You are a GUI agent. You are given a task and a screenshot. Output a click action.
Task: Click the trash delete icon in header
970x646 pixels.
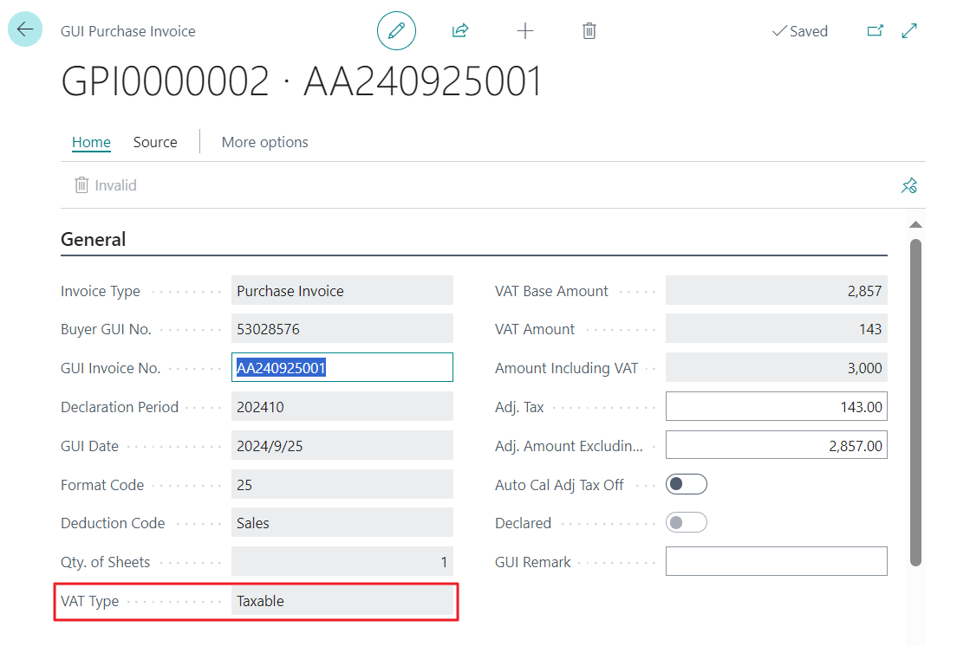589,30
